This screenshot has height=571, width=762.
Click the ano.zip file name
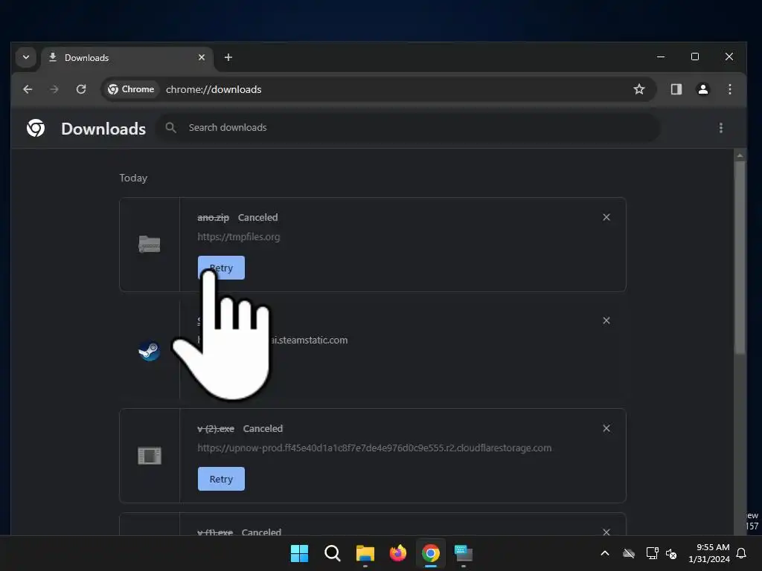click(x=213, y=218)
